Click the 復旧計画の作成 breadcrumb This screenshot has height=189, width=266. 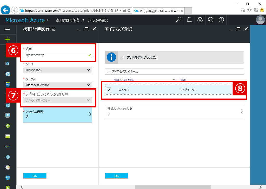[x=68, y=20]
